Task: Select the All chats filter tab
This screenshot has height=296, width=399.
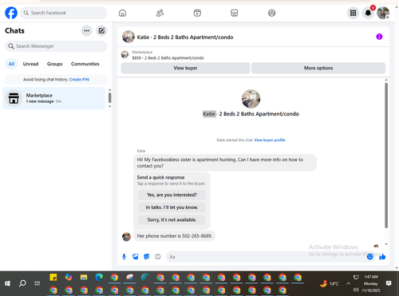Action: [x=11, y=64]
